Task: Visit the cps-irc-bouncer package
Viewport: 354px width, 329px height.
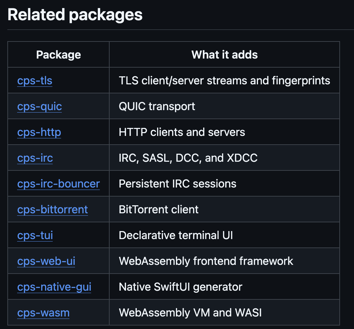Action: pos(58,184)
